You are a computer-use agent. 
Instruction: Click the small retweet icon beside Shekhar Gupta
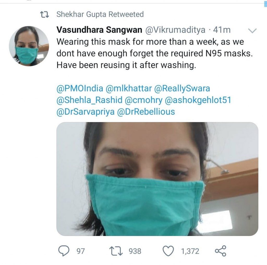pos(46,14)
